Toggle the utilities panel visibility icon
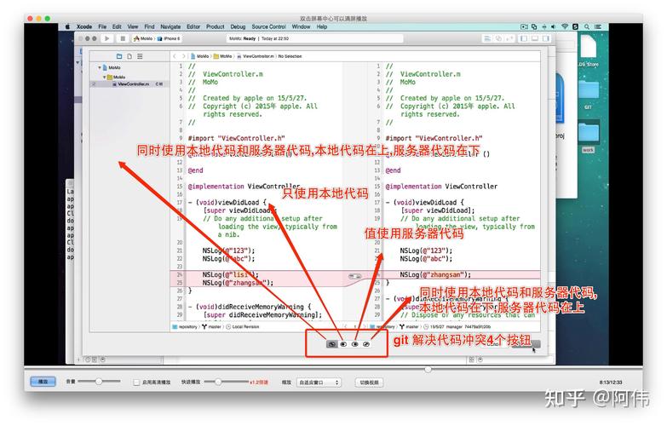The width and height of the screenshot is (667, 426). point(546,38)
